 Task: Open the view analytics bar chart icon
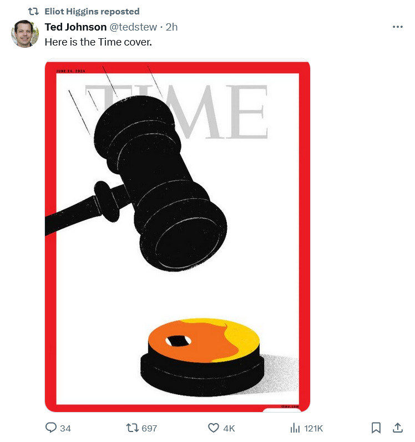coord(295,428)
